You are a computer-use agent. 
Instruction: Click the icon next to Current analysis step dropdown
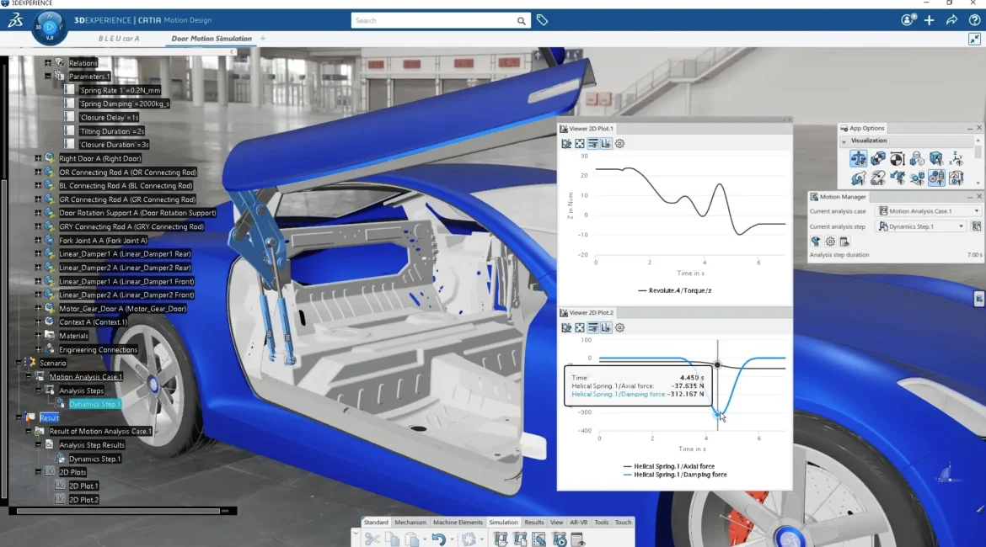tap(976, 226)
